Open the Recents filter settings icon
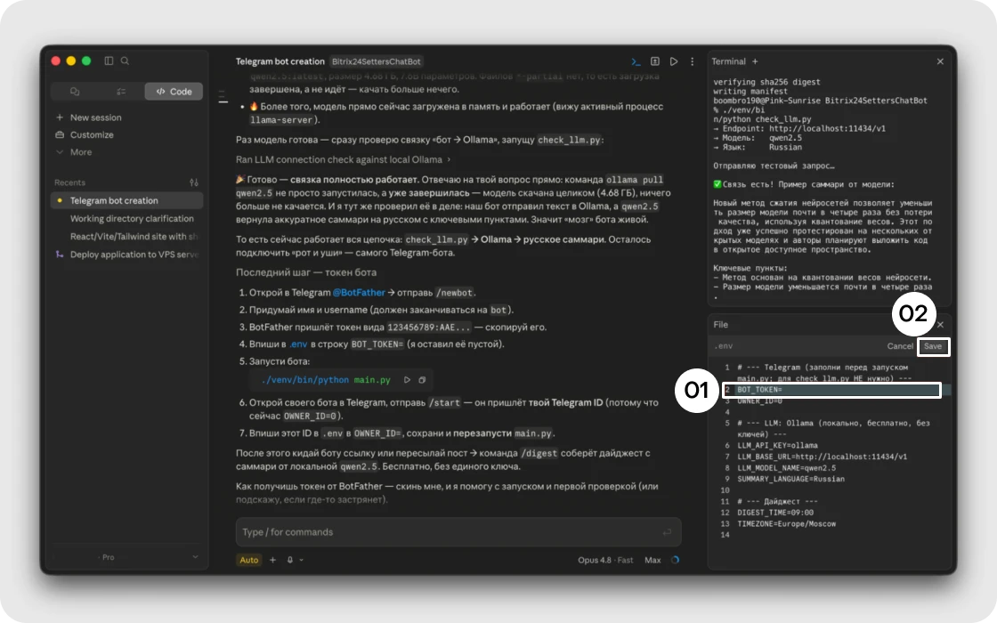997x623 pixels. [x=194, y=182]
